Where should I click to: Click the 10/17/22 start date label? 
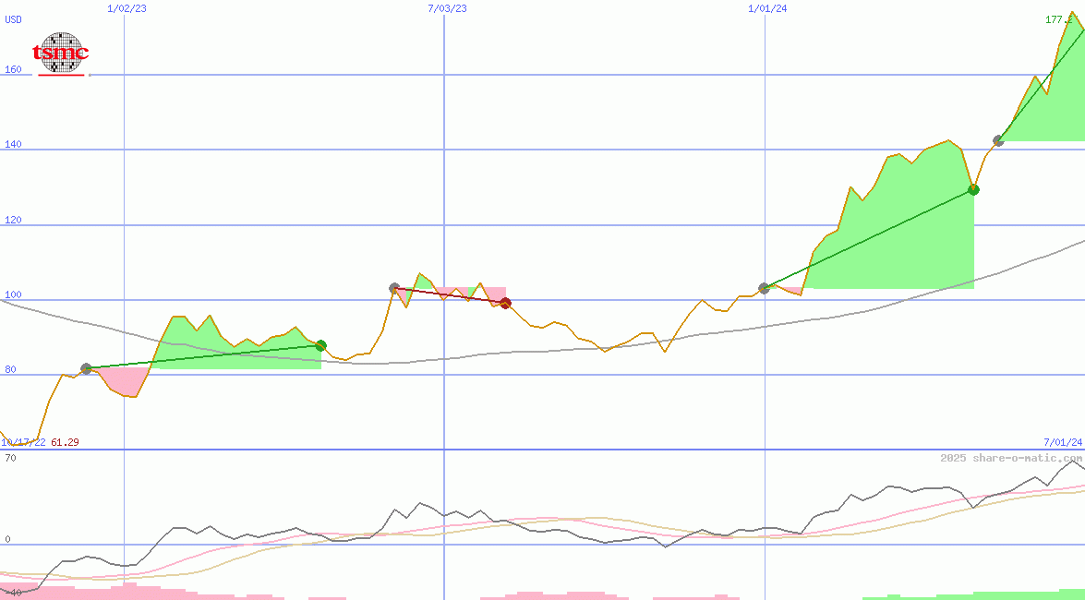click(23, 442)
